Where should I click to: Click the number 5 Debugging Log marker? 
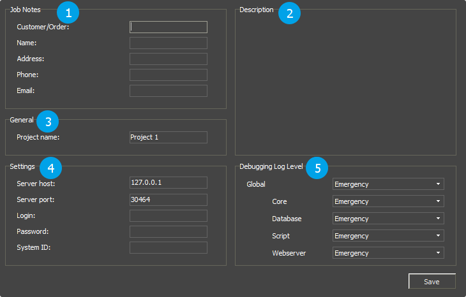pyautogui.click(x=317, y=168)
